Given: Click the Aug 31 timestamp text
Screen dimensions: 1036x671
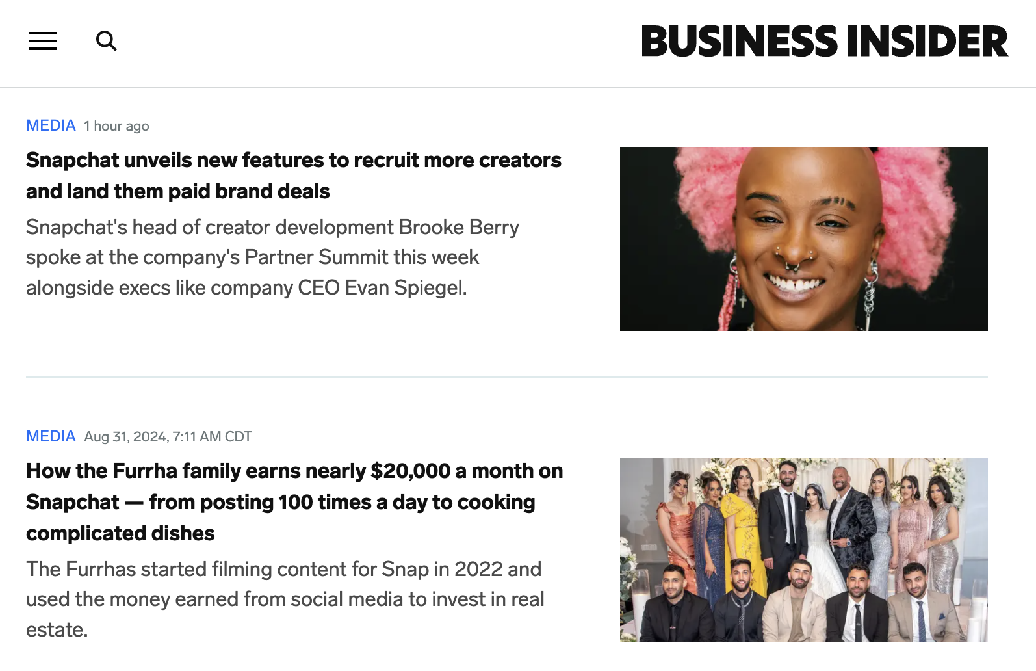Looking at the screenshot, I should click(168, 436).
